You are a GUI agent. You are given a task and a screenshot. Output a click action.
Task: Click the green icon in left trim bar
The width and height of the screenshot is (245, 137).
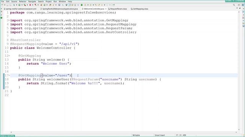2,18
